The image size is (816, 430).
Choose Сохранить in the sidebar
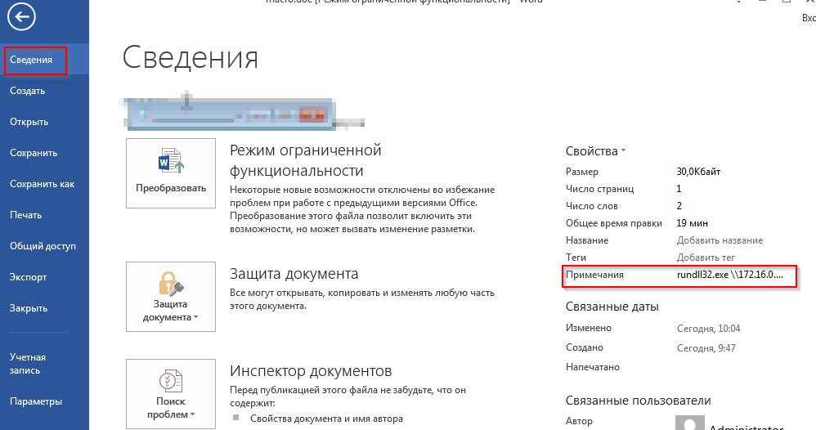[34, 153]
